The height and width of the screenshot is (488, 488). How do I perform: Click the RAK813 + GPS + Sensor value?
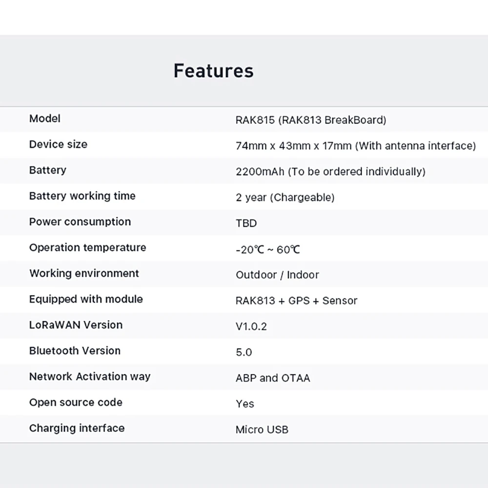[296, 301]
